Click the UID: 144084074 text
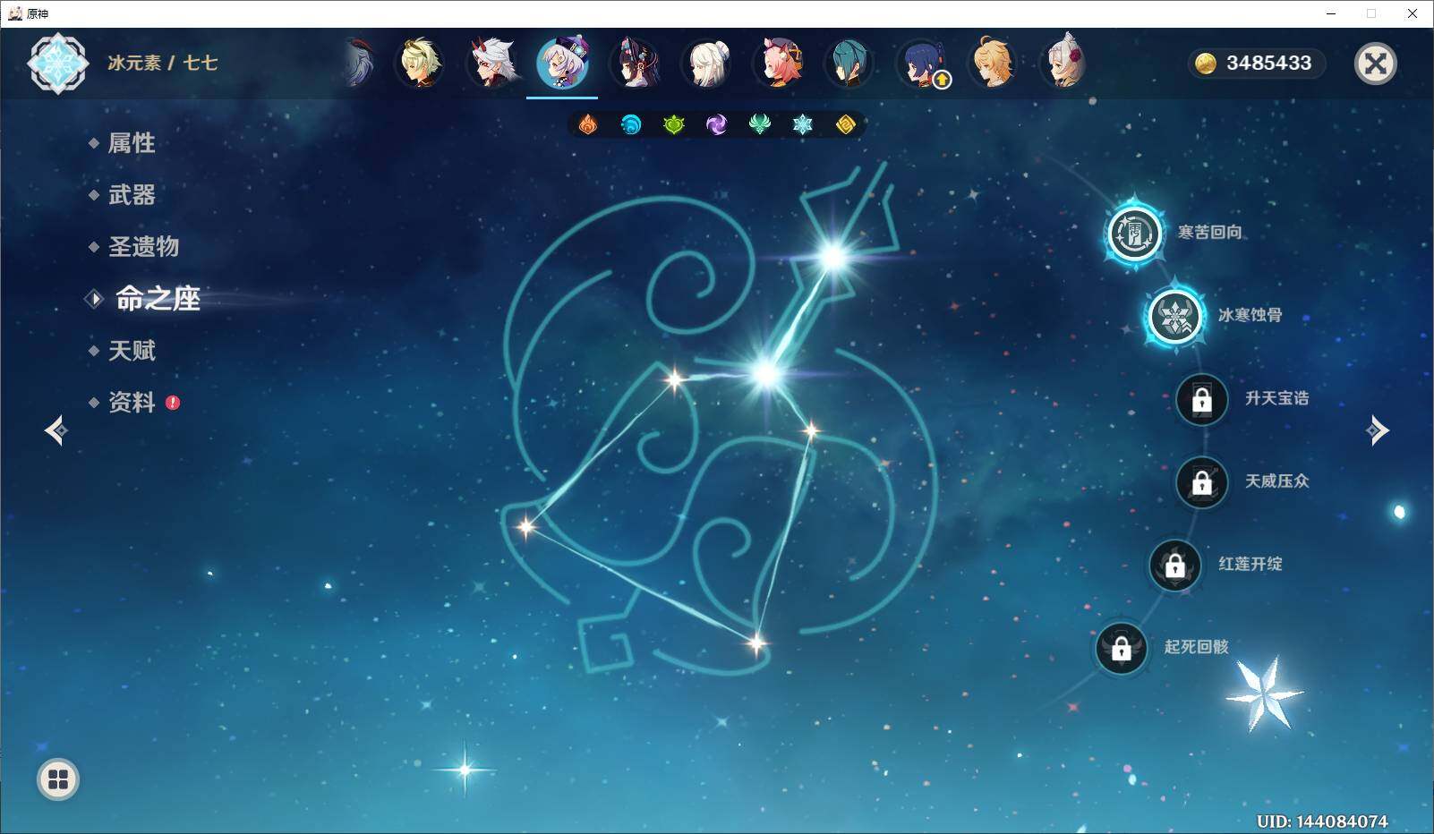The width and height of the screenshot is (1434, 834). click(x=1322, y=821)
